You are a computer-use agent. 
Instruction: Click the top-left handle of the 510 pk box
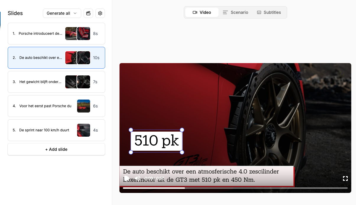tap(131, 130)
